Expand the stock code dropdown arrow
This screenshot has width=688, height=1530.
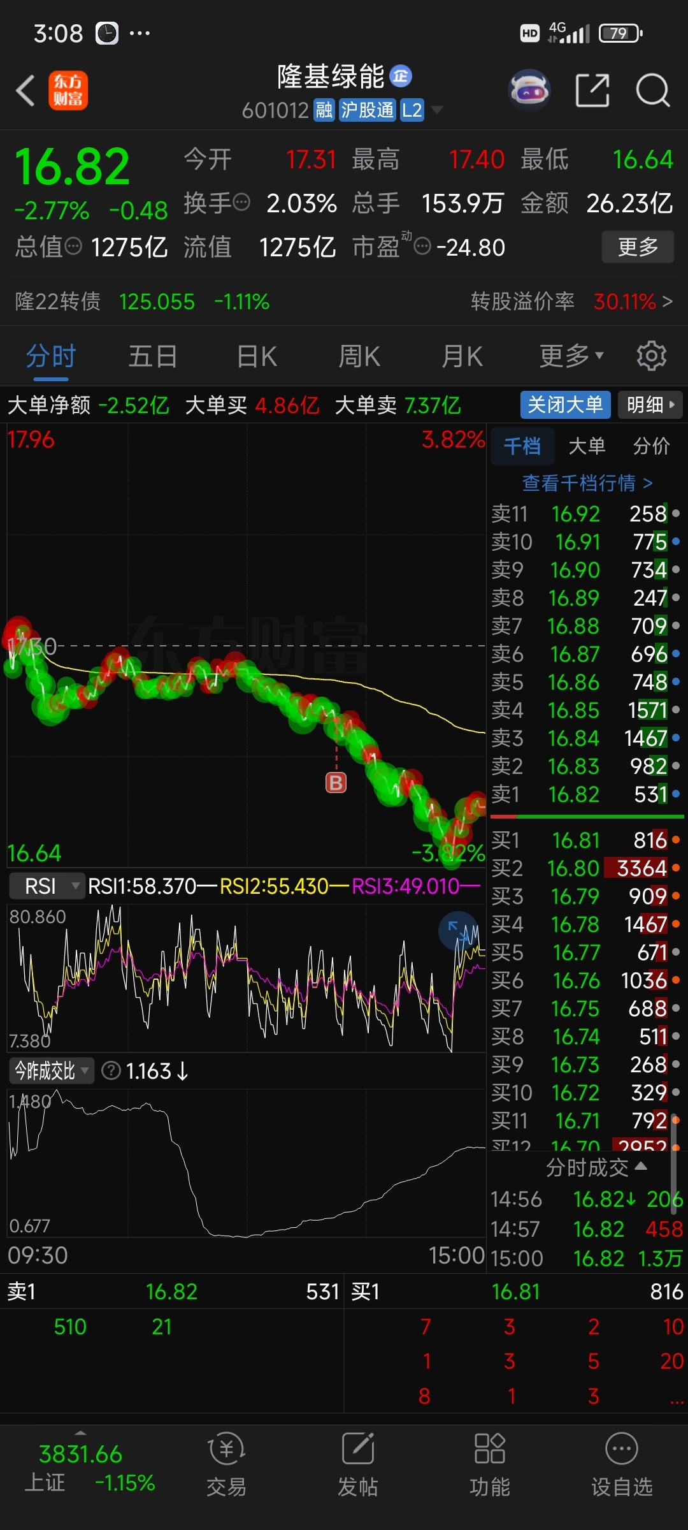[x=437, y=110]
